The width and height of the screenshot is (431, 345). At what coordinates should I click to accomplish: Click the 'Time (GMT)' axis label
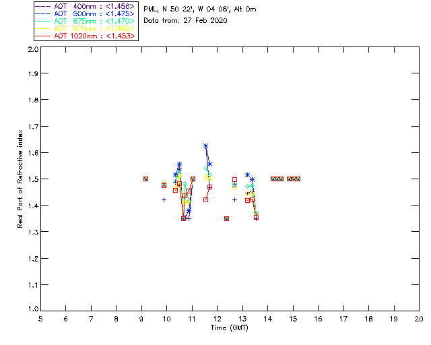tap(229, 328)
